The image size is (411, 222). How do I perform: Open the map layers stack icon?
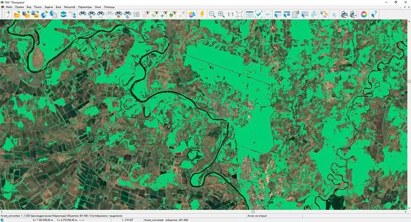pyautogui.click(x=63, y=14)
